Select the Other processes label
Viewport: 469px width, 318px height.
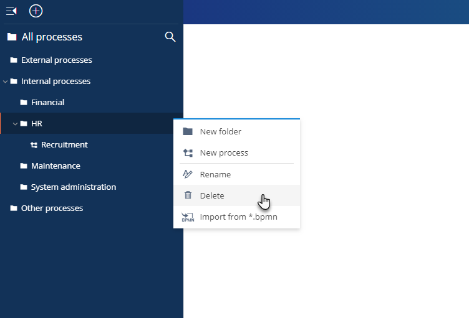pos(52,208)
